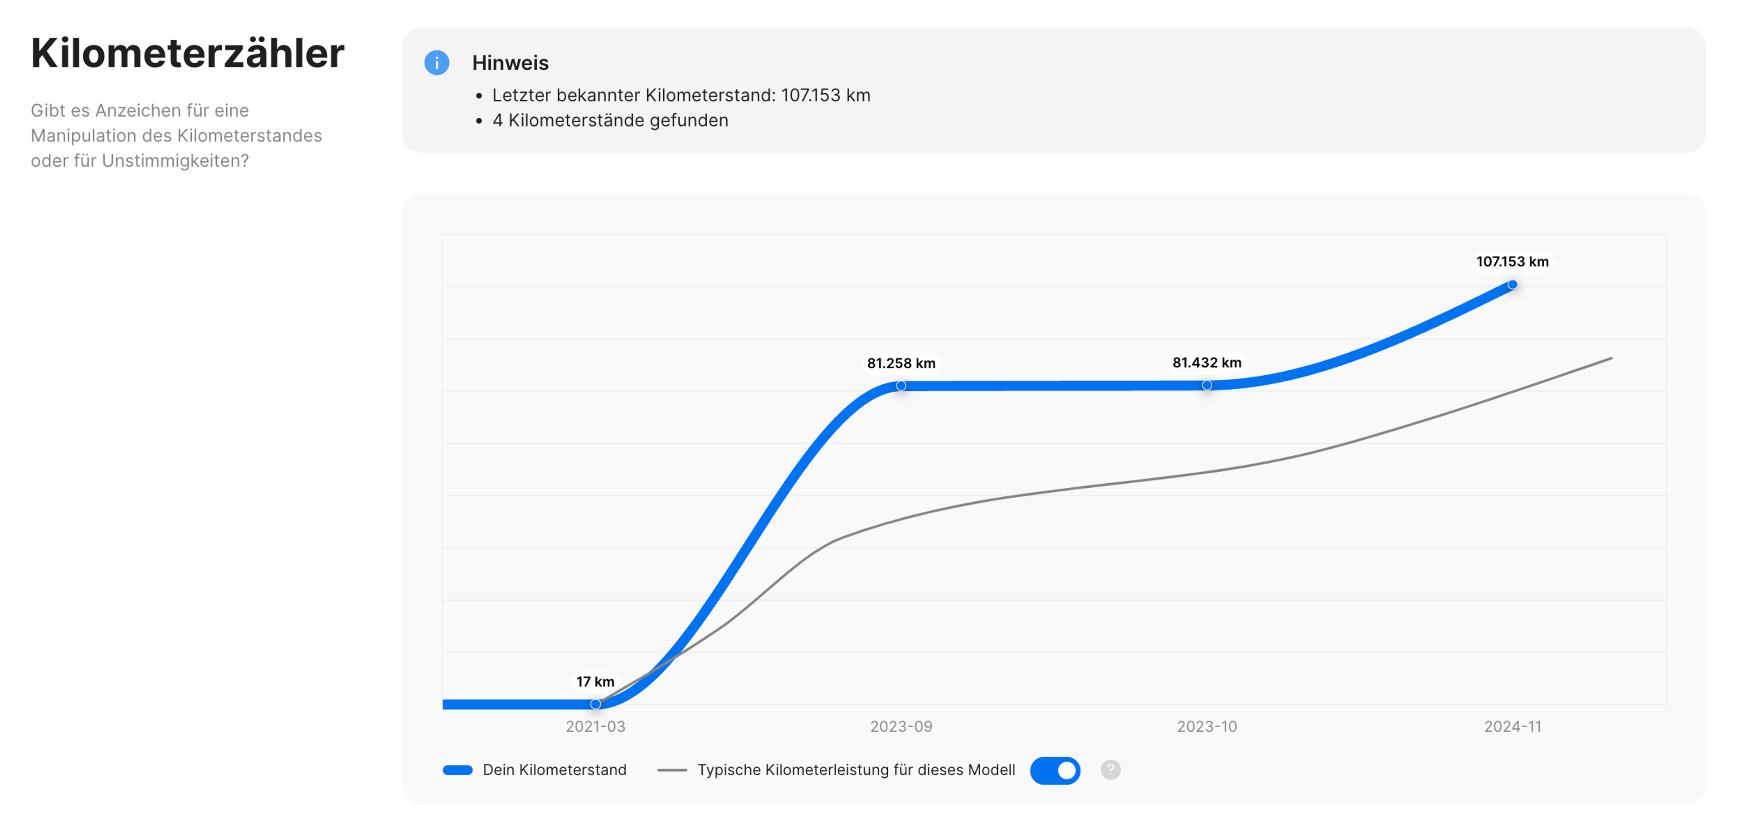Click the Dein Kilometerstand legend label

(554, 770)
